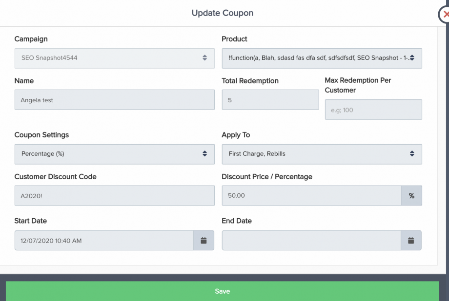Viewport: 449px width, 301px height.
Task: Open the End Date calendar picker icon
Action: (x=411, y=241)
